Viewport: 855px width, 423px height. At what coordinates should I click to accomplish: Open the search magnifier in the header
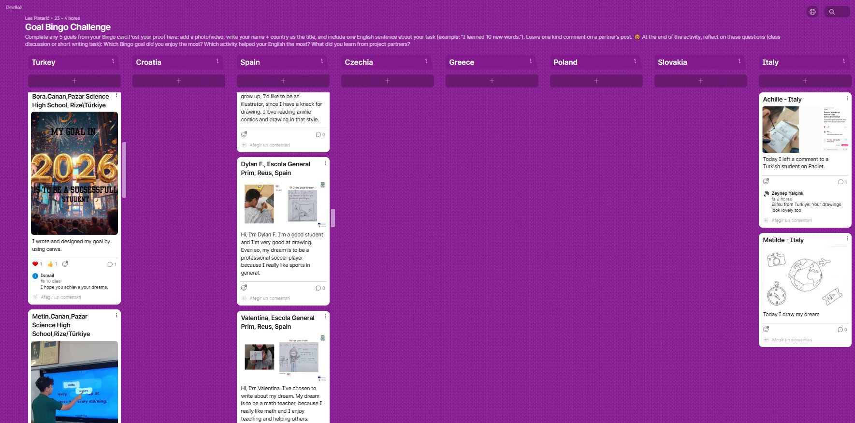pyautogui.click(x=832, y=12)
